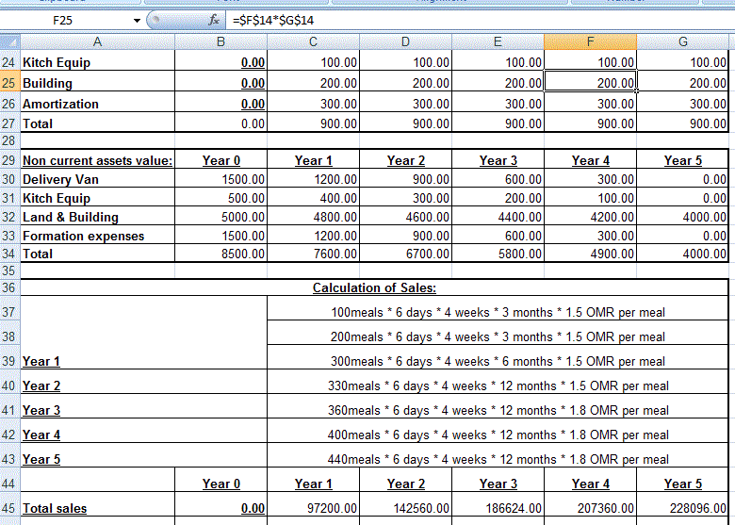Click the insert function fx icon

coord(214,20)
